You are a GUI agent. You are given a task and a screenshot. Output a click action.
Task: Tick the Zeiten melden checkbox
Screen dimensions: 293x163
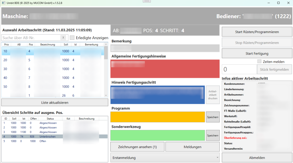click(x=259, y=61)
